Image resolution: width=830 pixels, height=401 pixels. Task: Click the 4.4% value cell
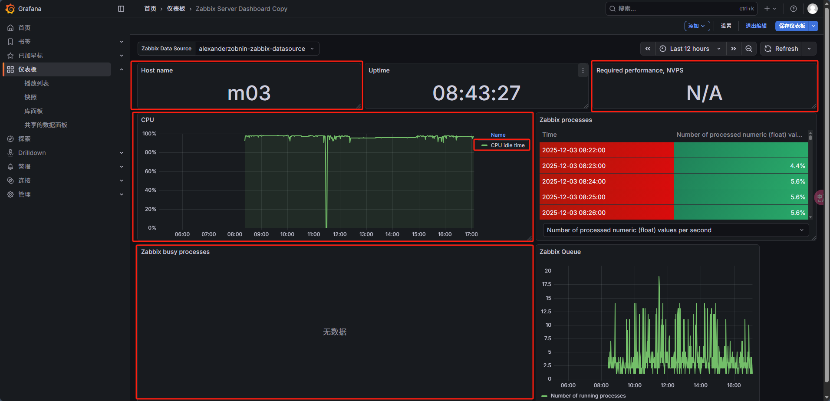pos(741,166)
